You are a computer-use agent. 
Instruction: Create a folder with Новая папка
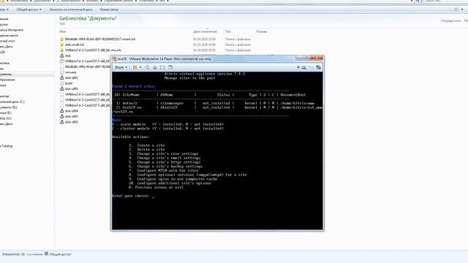[x=109, y=9]
